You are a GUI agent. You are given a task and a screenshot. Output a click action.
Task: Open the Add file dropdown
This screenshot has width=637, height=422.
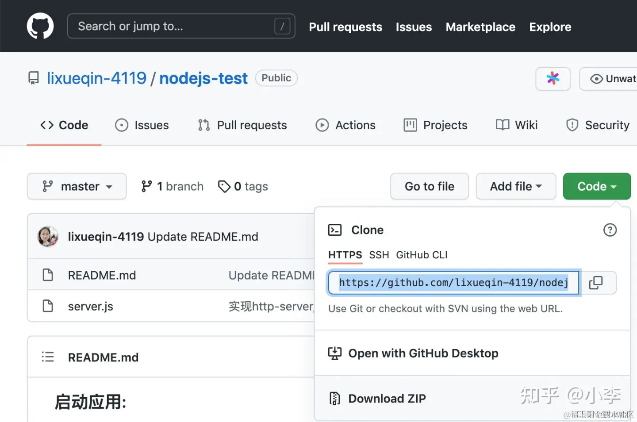tap(516, 187)
